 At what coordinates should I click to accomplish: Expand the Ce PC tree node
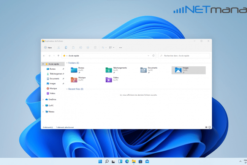43,105
